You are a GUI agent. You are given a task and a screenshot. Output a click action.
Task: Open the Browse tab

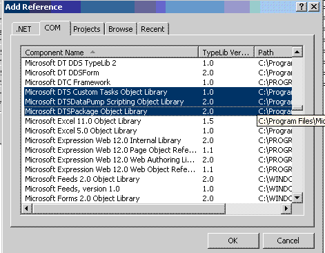click(x=121, y=29)
